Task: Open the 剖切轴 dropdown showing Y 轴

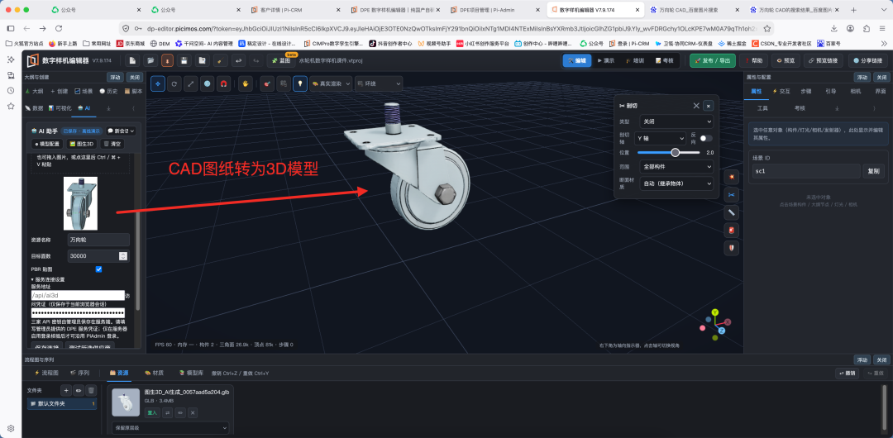Action: pos(661,138)
